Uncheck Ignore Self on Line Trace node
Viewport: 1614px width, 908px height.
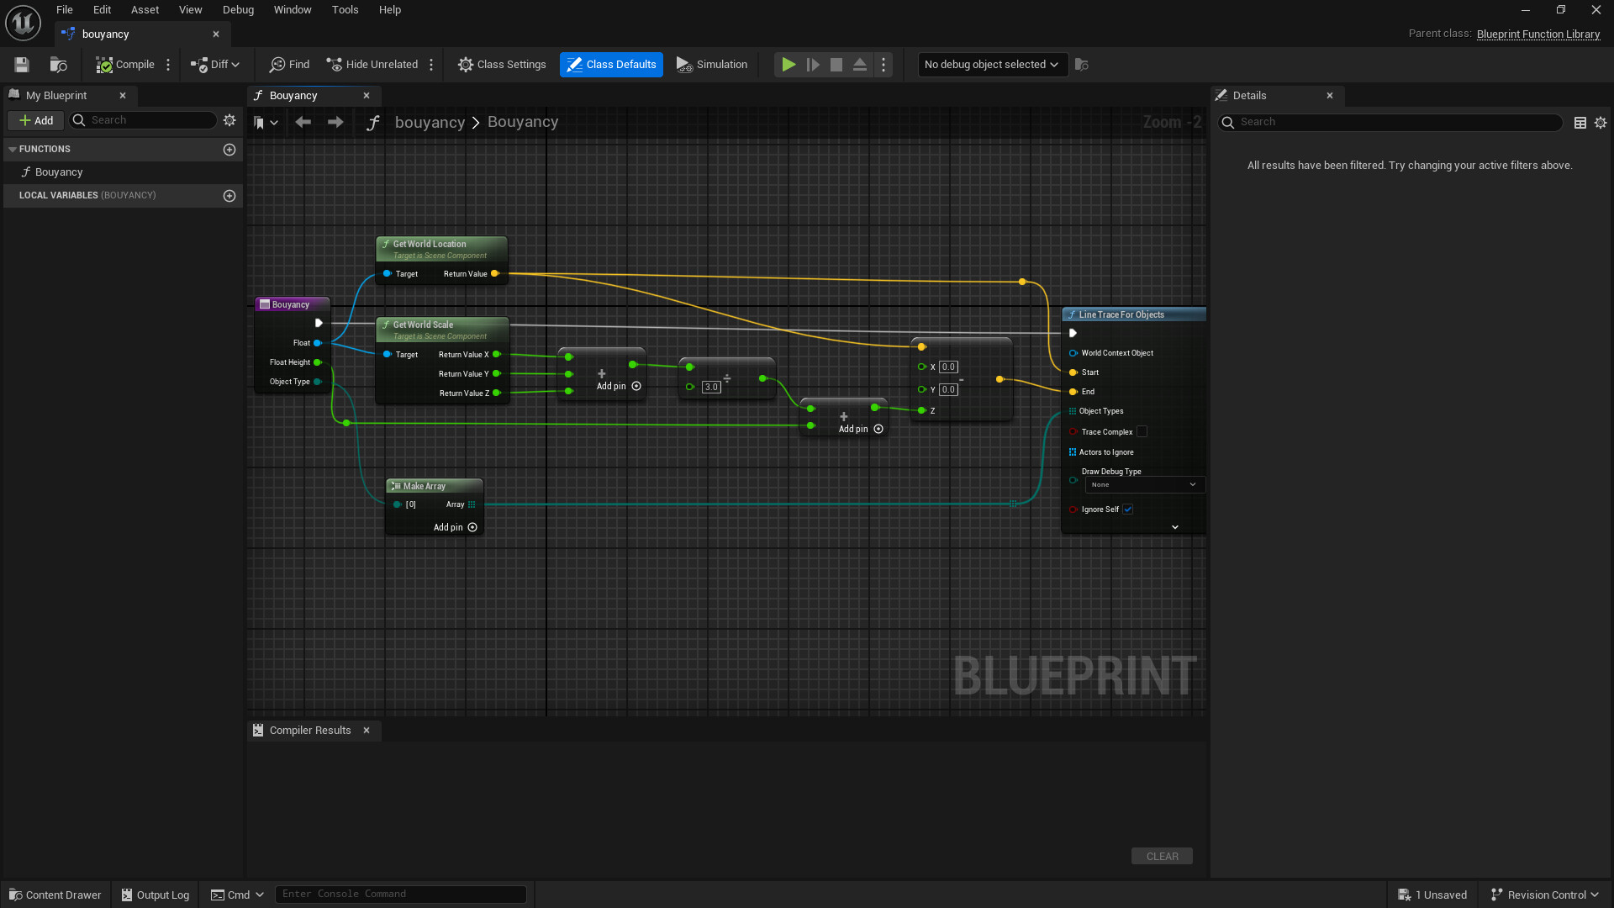[1127, 509]
